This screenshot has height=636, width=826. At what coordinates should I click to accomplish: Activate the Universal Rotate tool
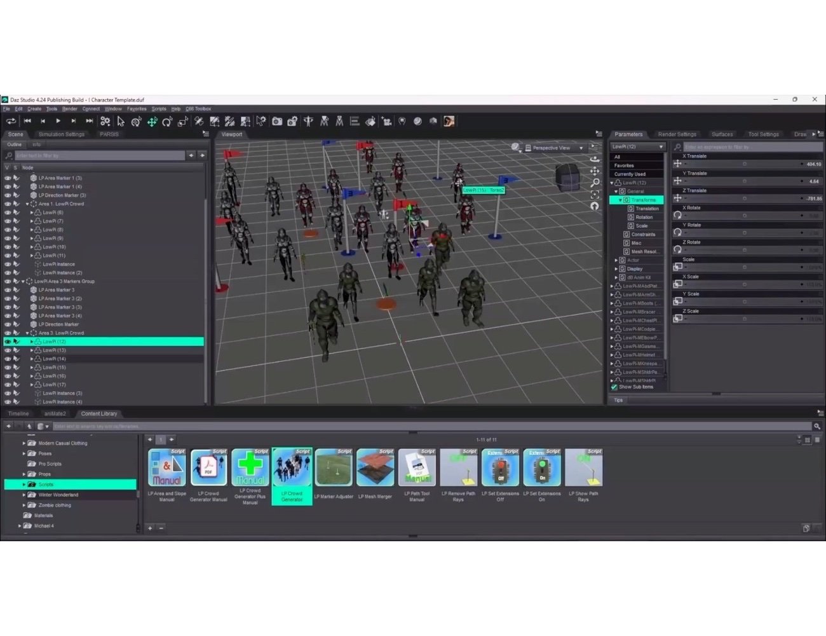click(167, 121)
